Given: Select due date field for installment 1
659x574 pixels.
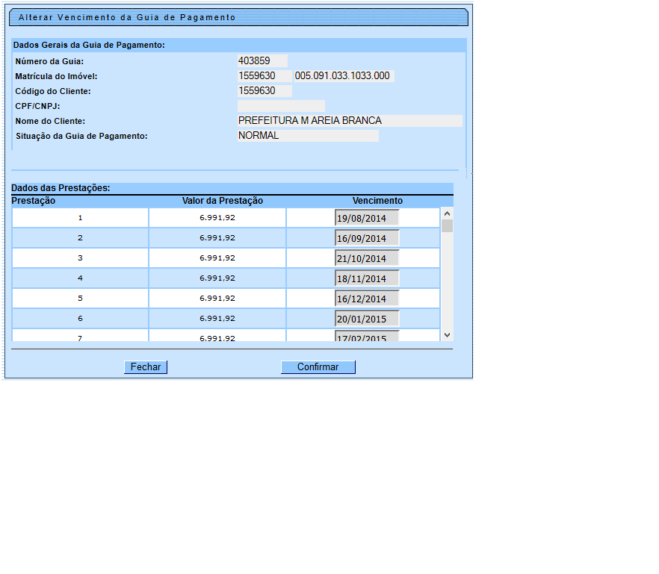Looking at the screenshot, I should click(367, 218).
